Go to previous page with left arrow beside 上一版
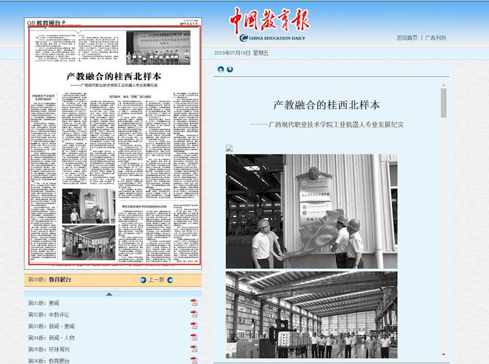Image resolution: width=489 pixels, height=364 pixels. tap(143, 280)
